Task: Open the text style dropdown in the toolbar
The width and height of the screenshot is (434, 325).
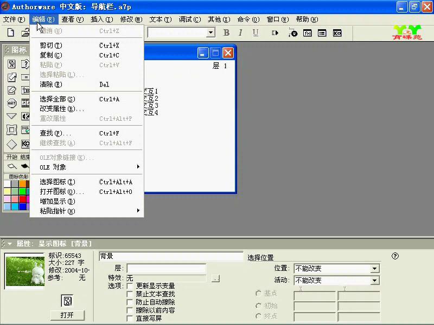Action: pos(210,32)
